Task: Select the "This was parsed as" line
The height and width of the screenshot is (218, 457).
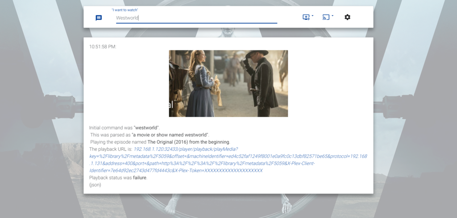Action: (x=150, y=135)
